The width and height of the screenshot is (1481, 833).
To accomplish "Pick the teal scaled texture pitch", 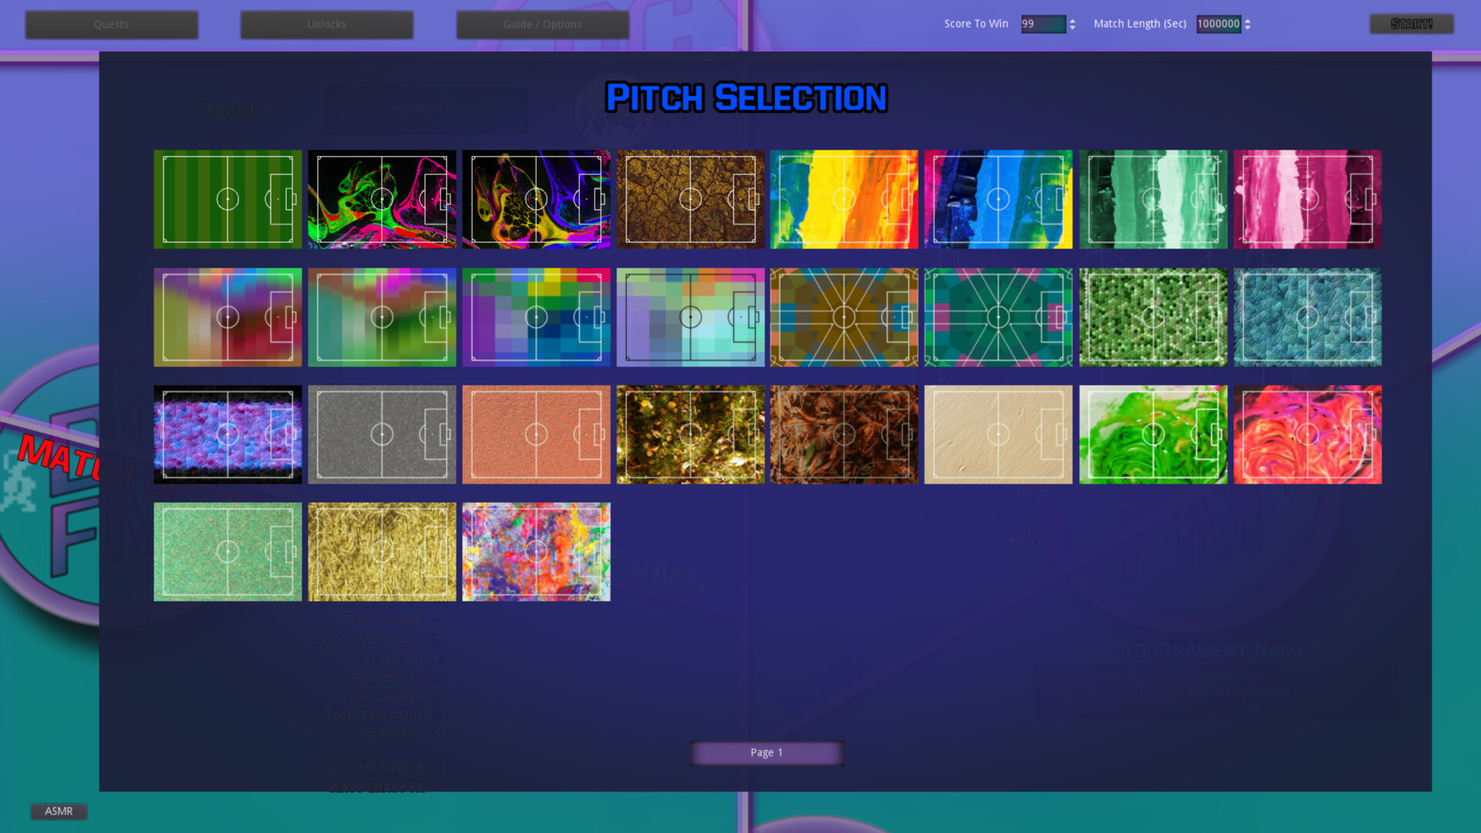I will 1307,317.
